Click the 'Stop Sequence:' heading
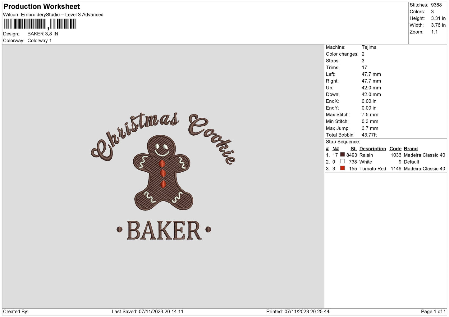This screenshot has height=317, width=449. tap(343, 142)
